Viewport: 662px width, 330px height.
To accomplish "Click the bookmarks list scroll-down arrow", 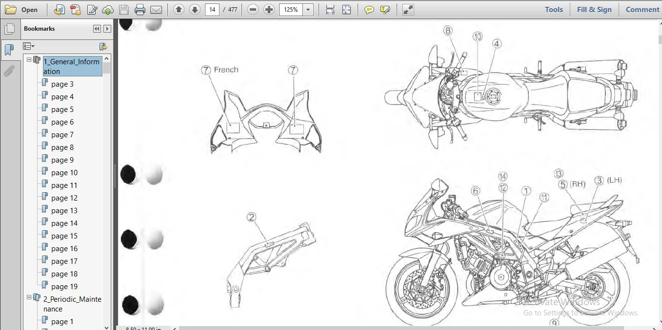I will 107,327.
